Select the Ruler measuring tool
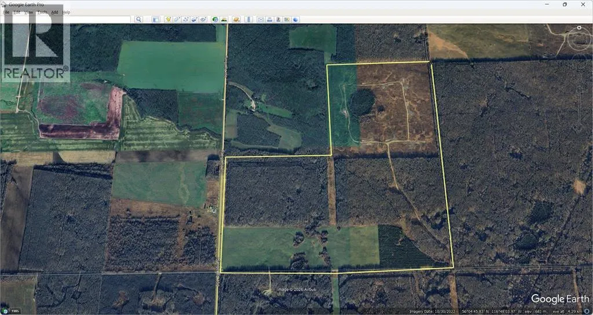Viewport: 593px width, 315px height. (250, 19)
